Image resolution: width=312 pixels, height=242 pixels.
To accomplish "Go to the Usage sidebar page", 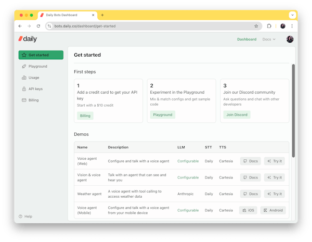I will click(x=34, y=78).
